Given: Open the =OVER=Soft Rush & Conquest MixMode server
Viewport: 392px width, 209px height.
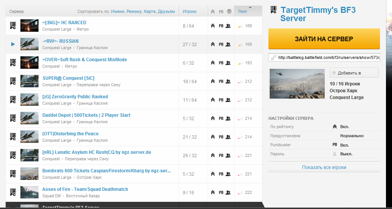Looking at the screenshot, I should coord(85,60).
